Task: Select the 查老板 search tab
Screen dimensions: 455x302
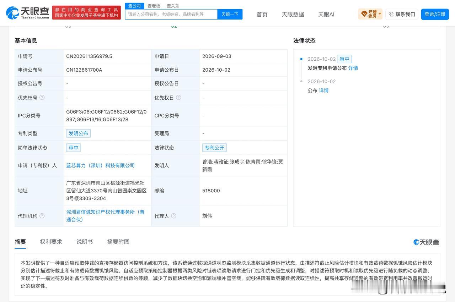Action: coord(154,6)
